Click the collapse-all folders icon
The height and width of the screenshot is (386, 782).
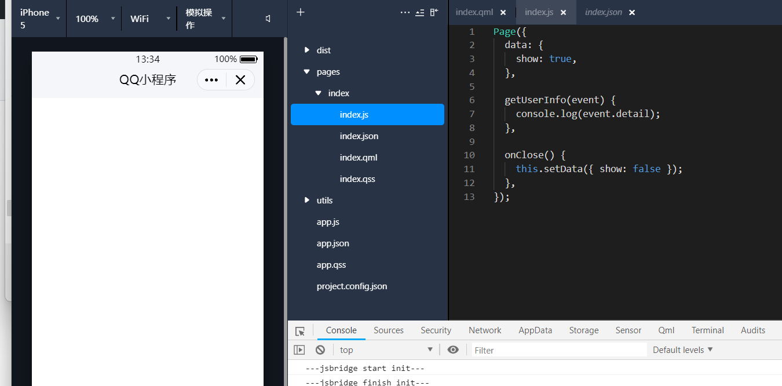click(x=420, y=12)
